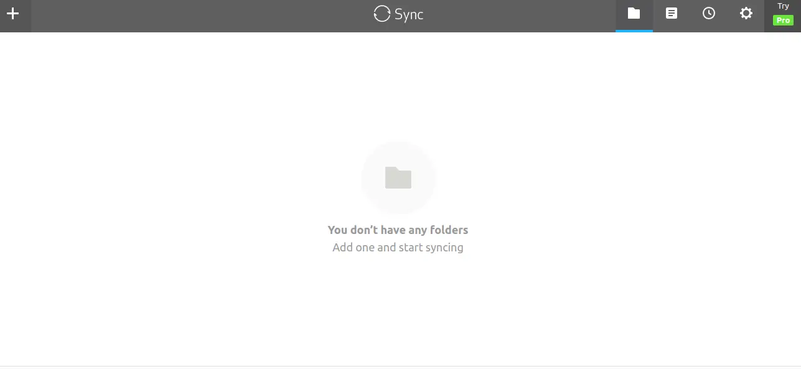Select the notes-style list tab
The image size is (801, 369).
point(672,14)
